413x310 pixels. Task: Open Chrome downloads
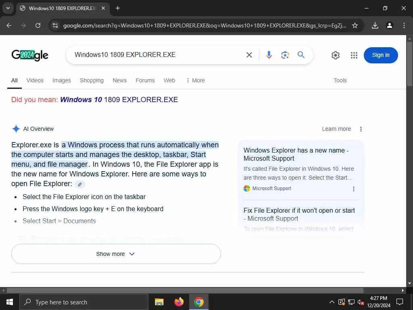tap(375, 25)
